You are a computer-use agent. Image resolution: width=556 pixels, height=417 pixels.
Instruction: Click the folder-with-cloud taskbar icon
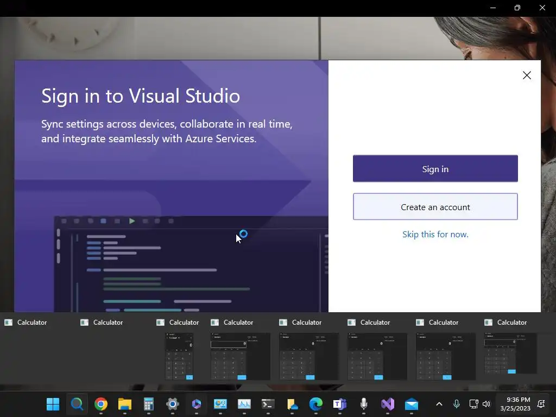pos(292,404)
